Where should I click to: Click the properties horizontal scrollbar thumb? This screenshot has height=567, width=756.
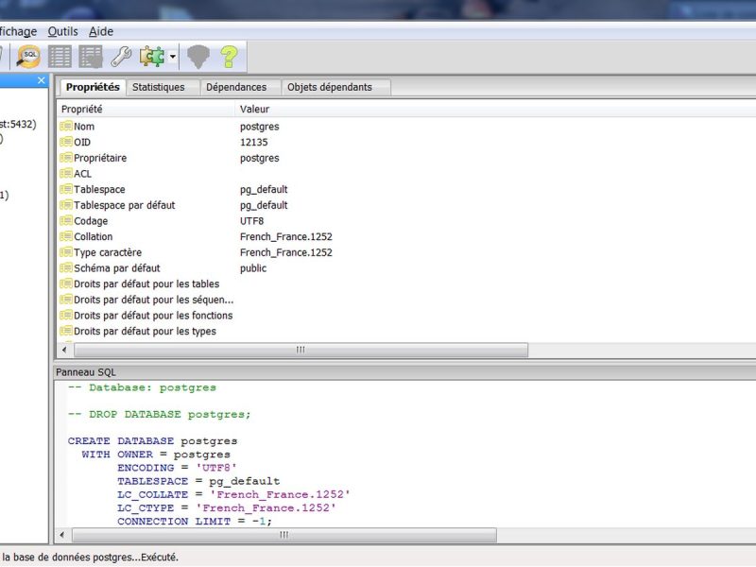pyautogui.click(x=301, y=350)
